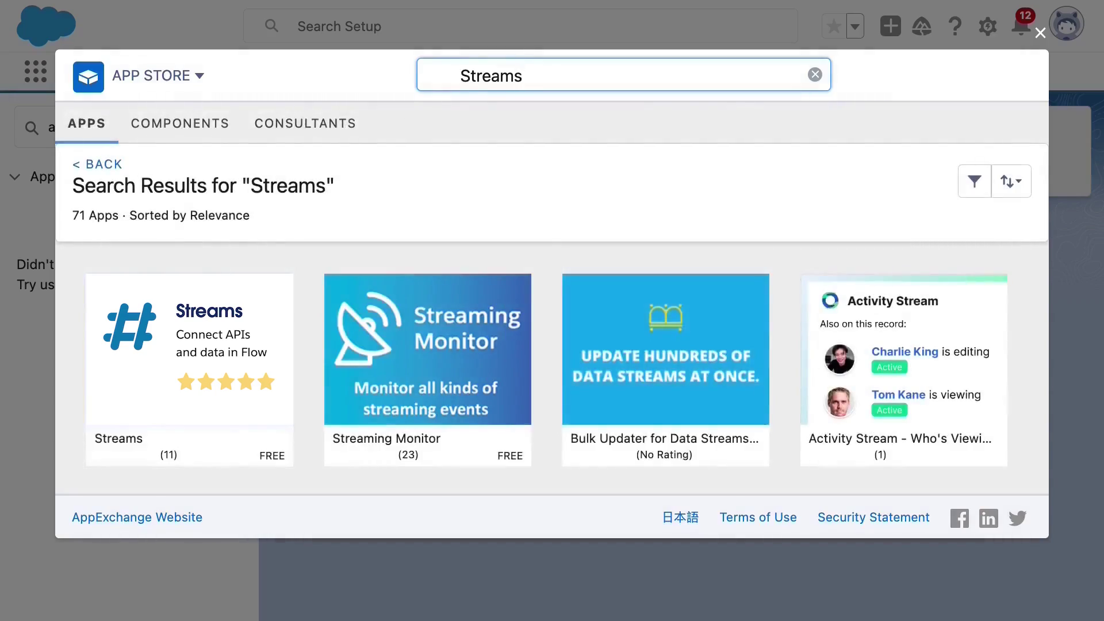Click the (No Rating) label
Image resolution: width=1104 pixels, height=621 pixels.
coord(664,454)
